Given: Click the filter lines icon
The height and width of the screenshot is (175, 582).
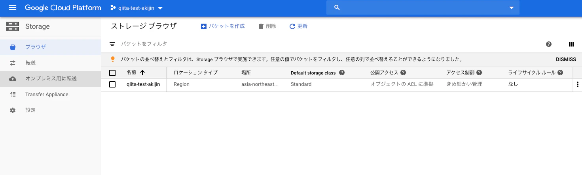Looking at the screenshot, I should tap(112, 44).
